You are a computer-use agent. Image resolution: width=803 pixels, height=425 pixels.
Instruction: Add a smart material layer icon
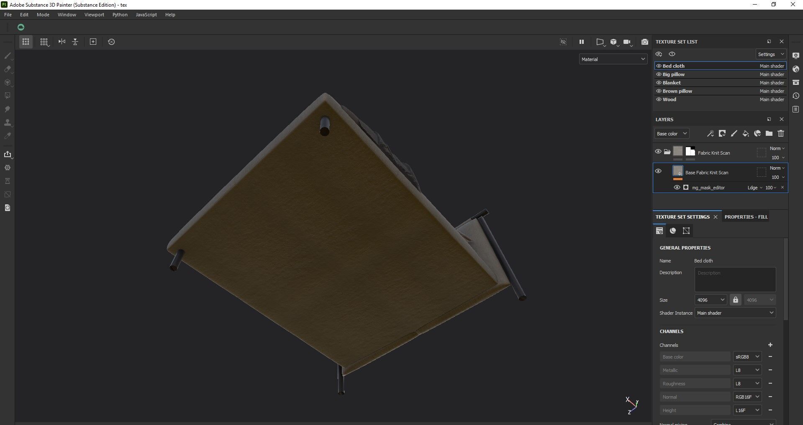click(757, 134)
